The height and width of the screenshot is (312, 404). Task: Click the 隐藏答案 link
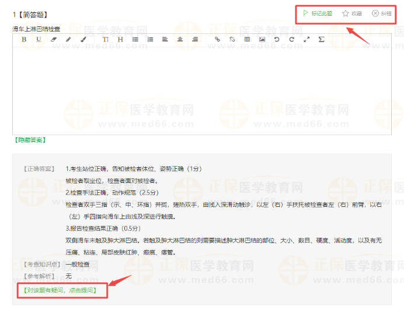click(x=29, y=140)
